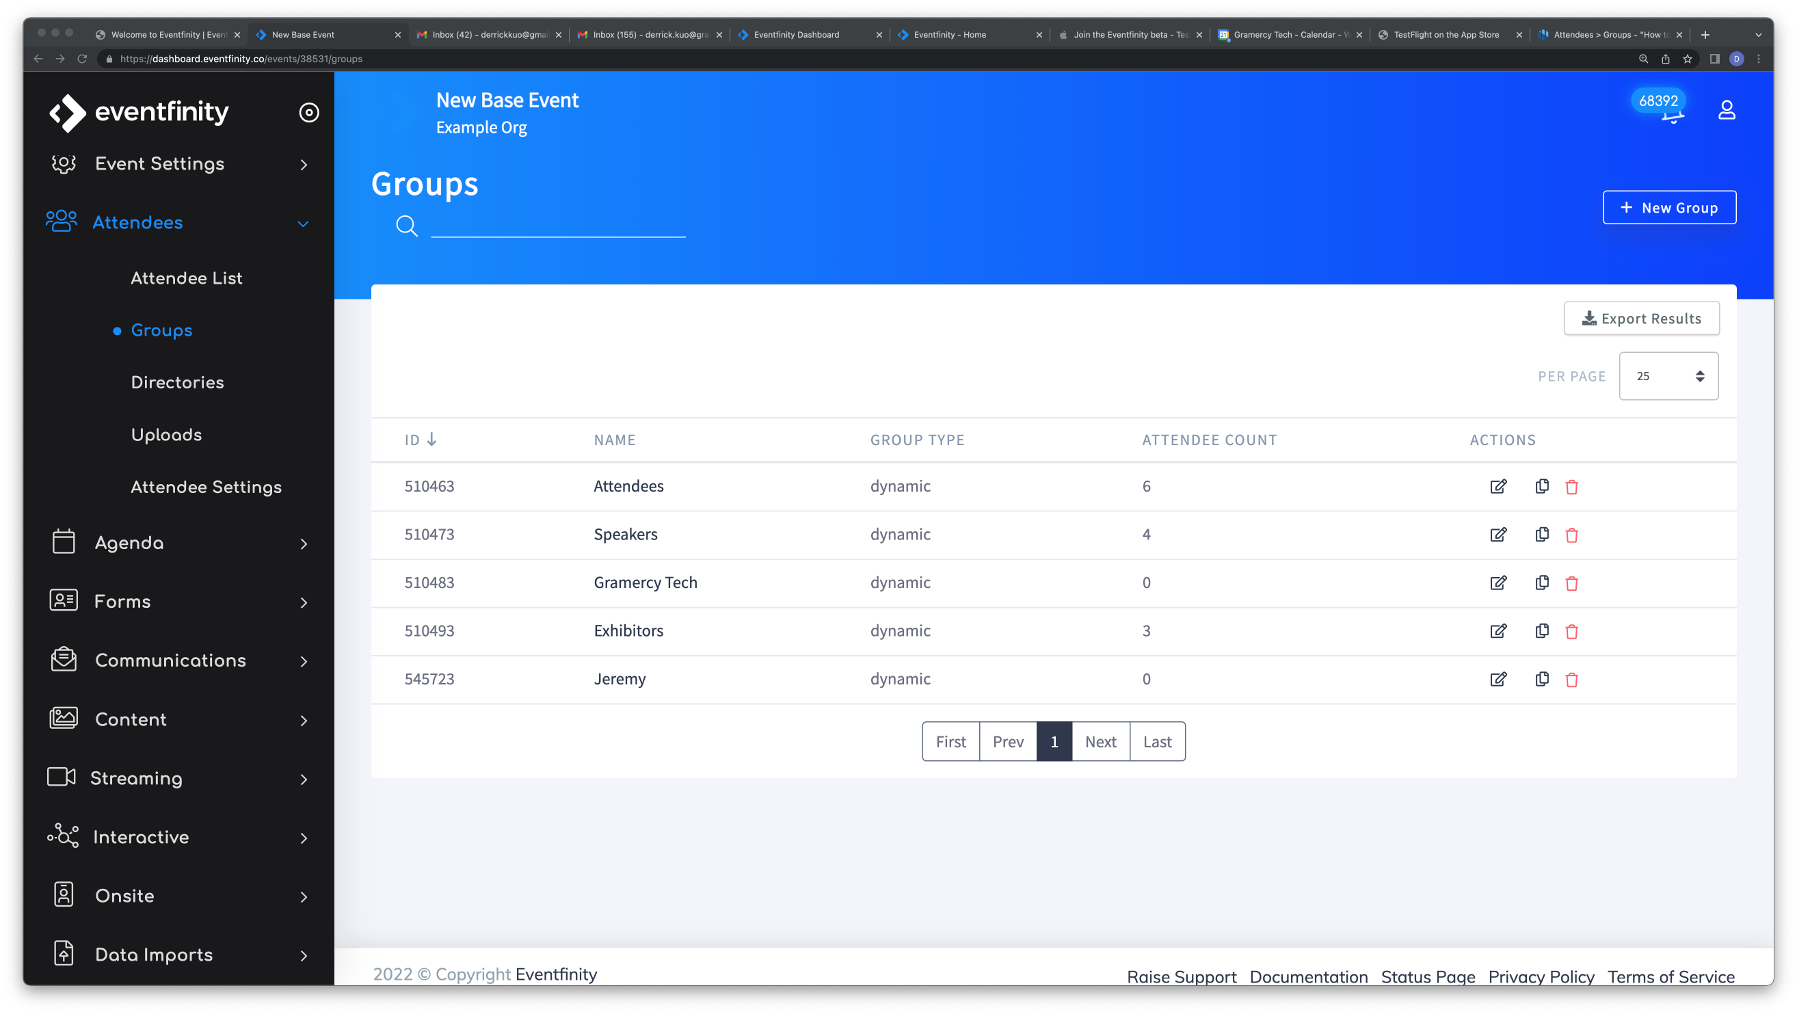
Task: Click the 68392 notification badge
Action: 1658,102
